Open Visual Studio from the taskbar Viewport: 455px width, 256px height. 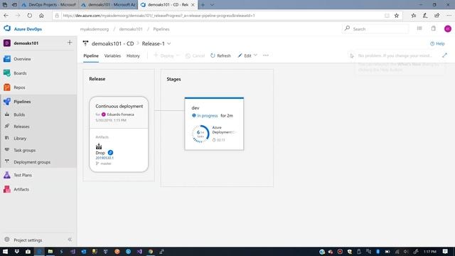pos(139,251)
